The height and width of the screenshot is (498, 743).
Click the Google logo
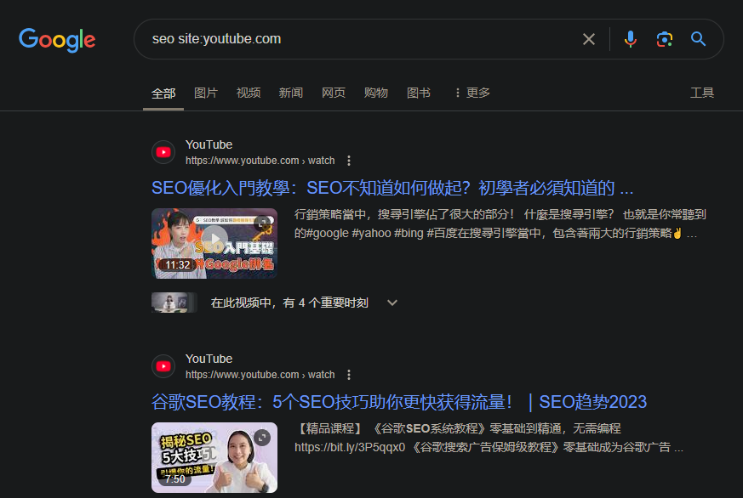(x=57, y=40)
